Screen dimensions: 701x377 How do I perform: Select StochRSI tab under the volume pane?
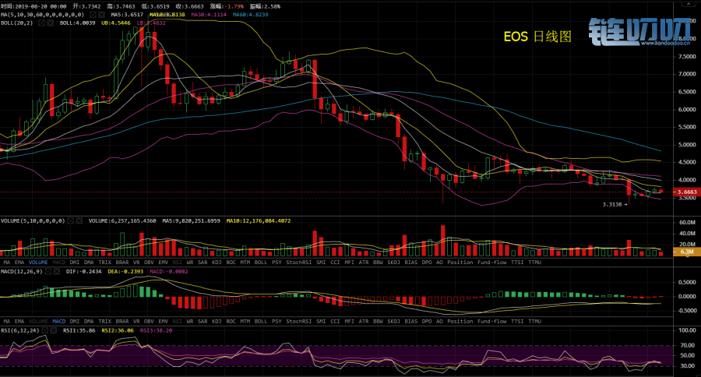click(x=298, y=262)
